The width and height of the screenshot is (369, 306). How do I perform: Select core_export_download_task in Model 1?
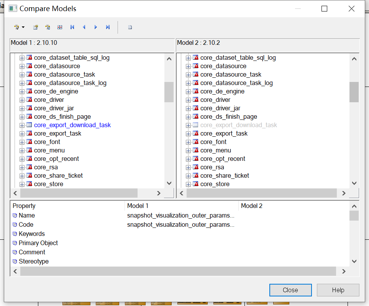tap(72, 125)
